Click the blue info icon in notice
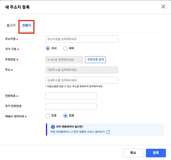This screenshot has height=160, width=171. click(53, 127)
